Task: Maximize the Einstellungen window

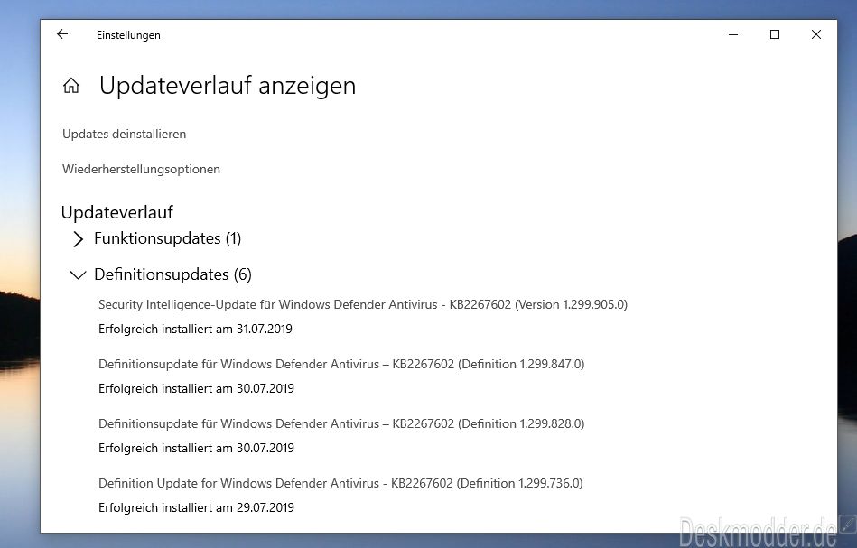Action: point(775,34)
